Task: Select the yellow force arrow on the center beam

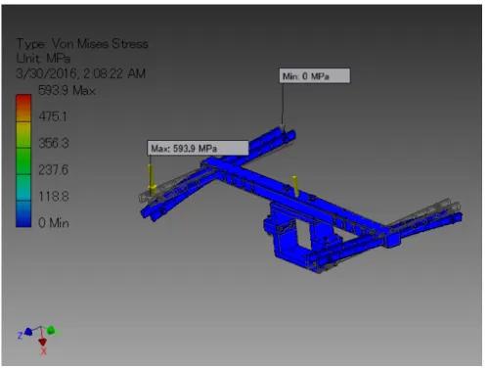Action: pos(295,186)
